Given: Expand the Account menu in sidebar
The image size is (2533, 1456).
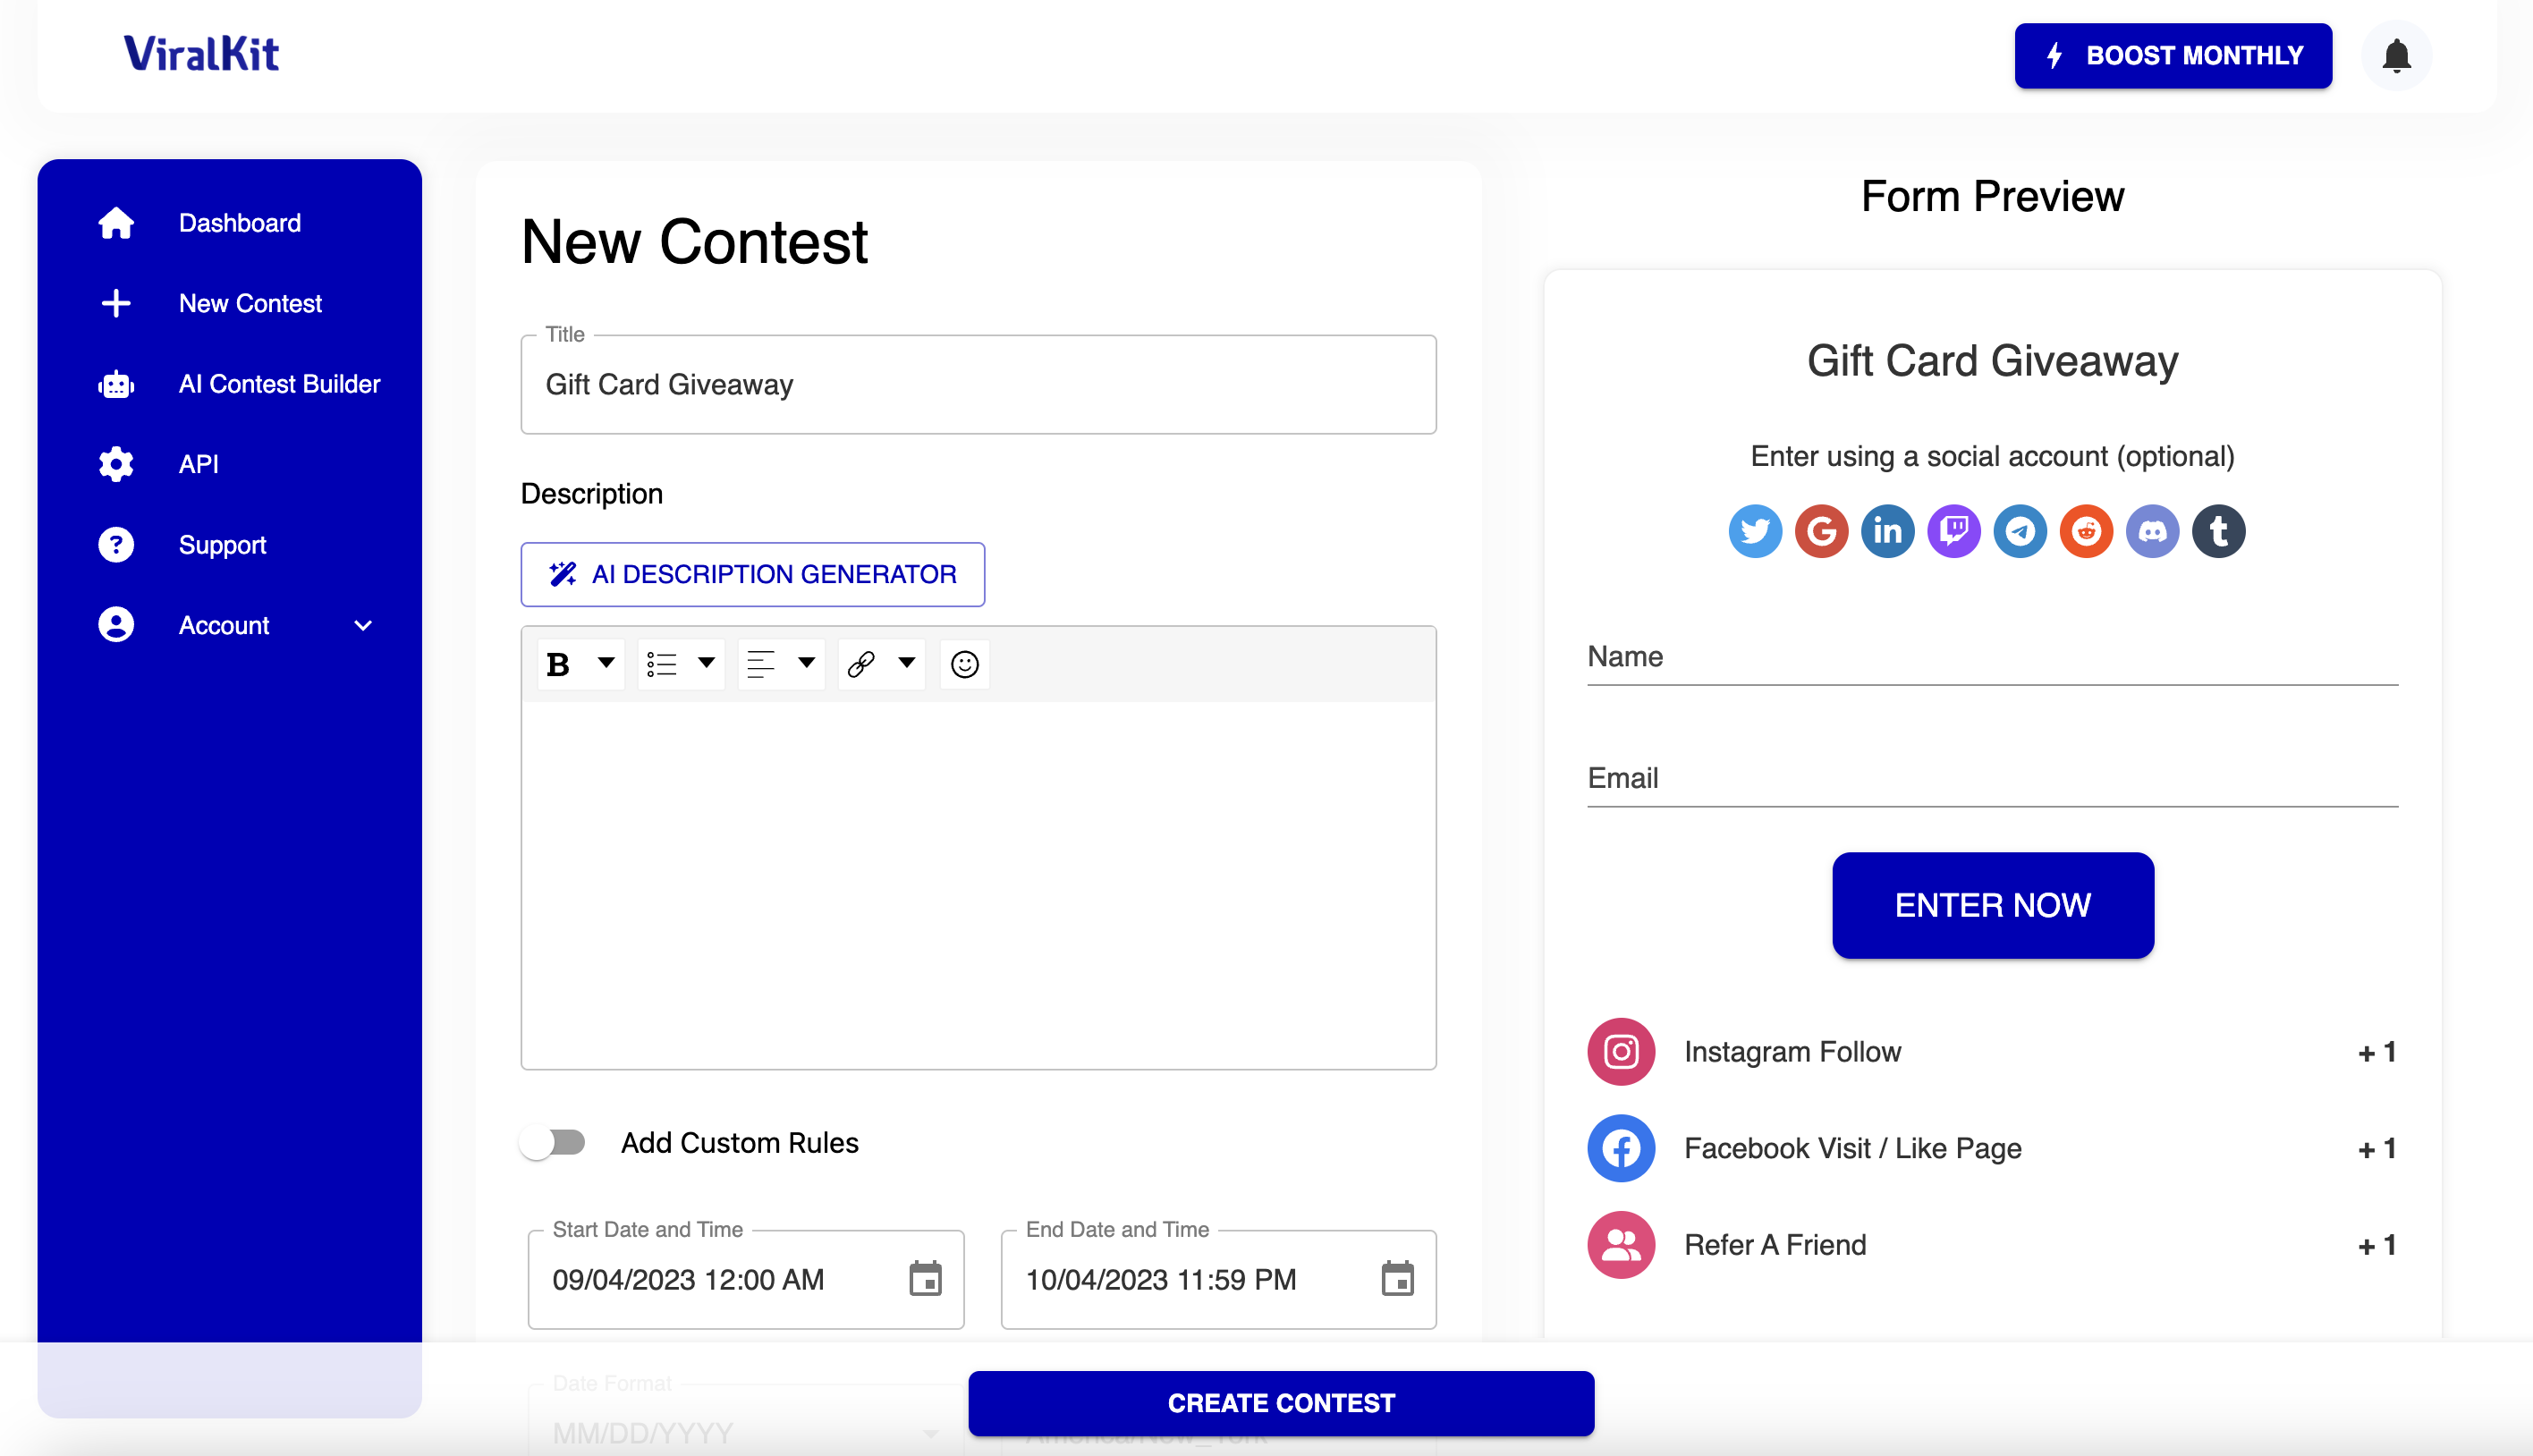Looking at the screenshot, I should tap(363, 625).
